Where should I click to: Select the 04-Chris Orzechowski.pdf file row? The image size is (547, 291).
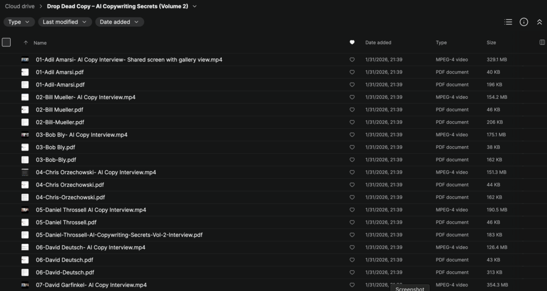(70, 185)
